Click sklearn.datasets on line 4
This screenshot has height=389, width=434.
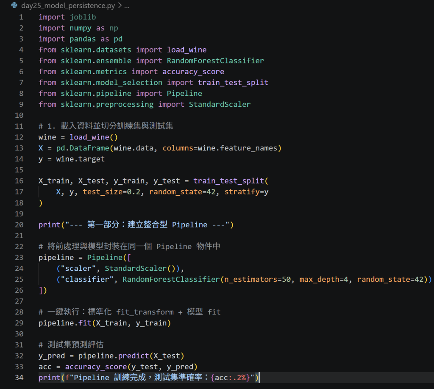(96, 50)
